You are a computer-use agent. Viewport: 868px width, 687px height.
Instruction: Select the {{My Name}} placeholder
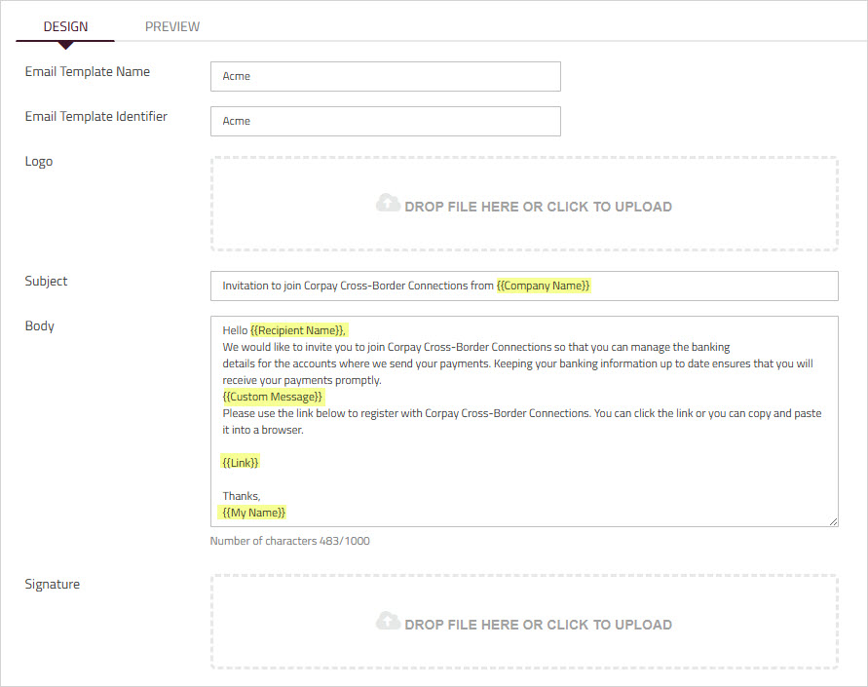pos(253,512)
